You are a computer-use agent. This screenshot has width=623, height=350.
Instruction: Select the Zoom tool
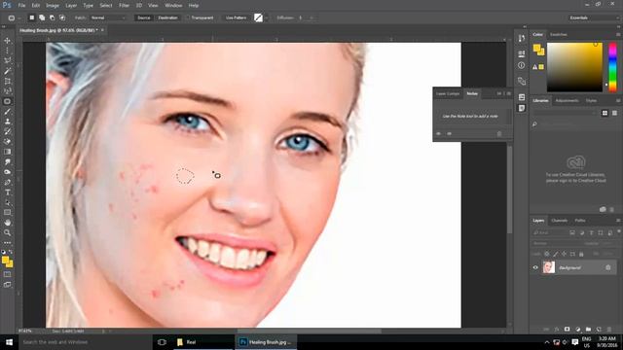click(7, 233)
